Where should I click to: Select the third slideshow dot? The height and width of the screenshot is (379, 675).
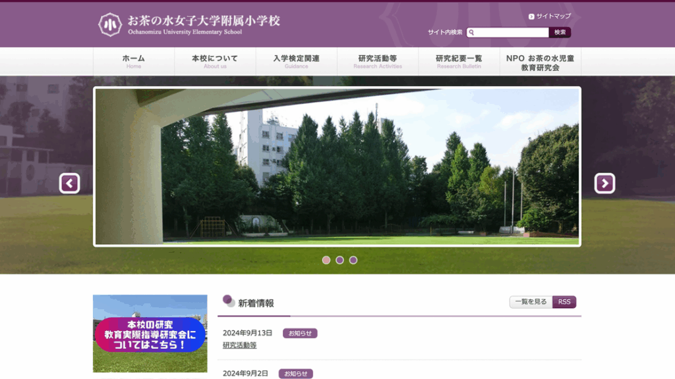tap(353, 260)
